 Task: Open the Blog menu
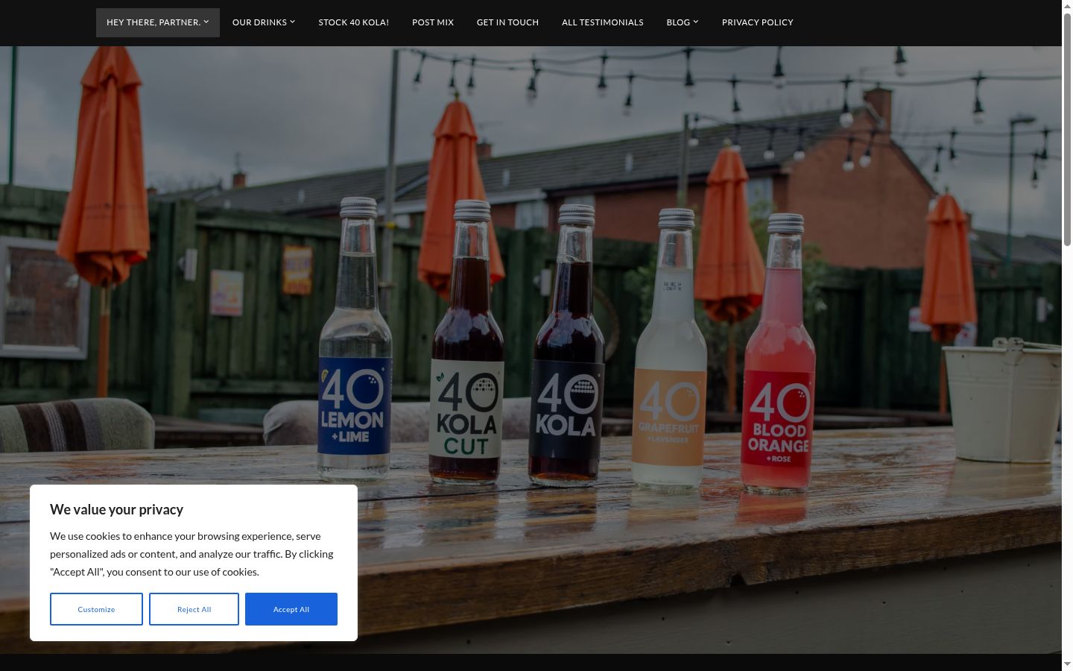coord(683,22)
